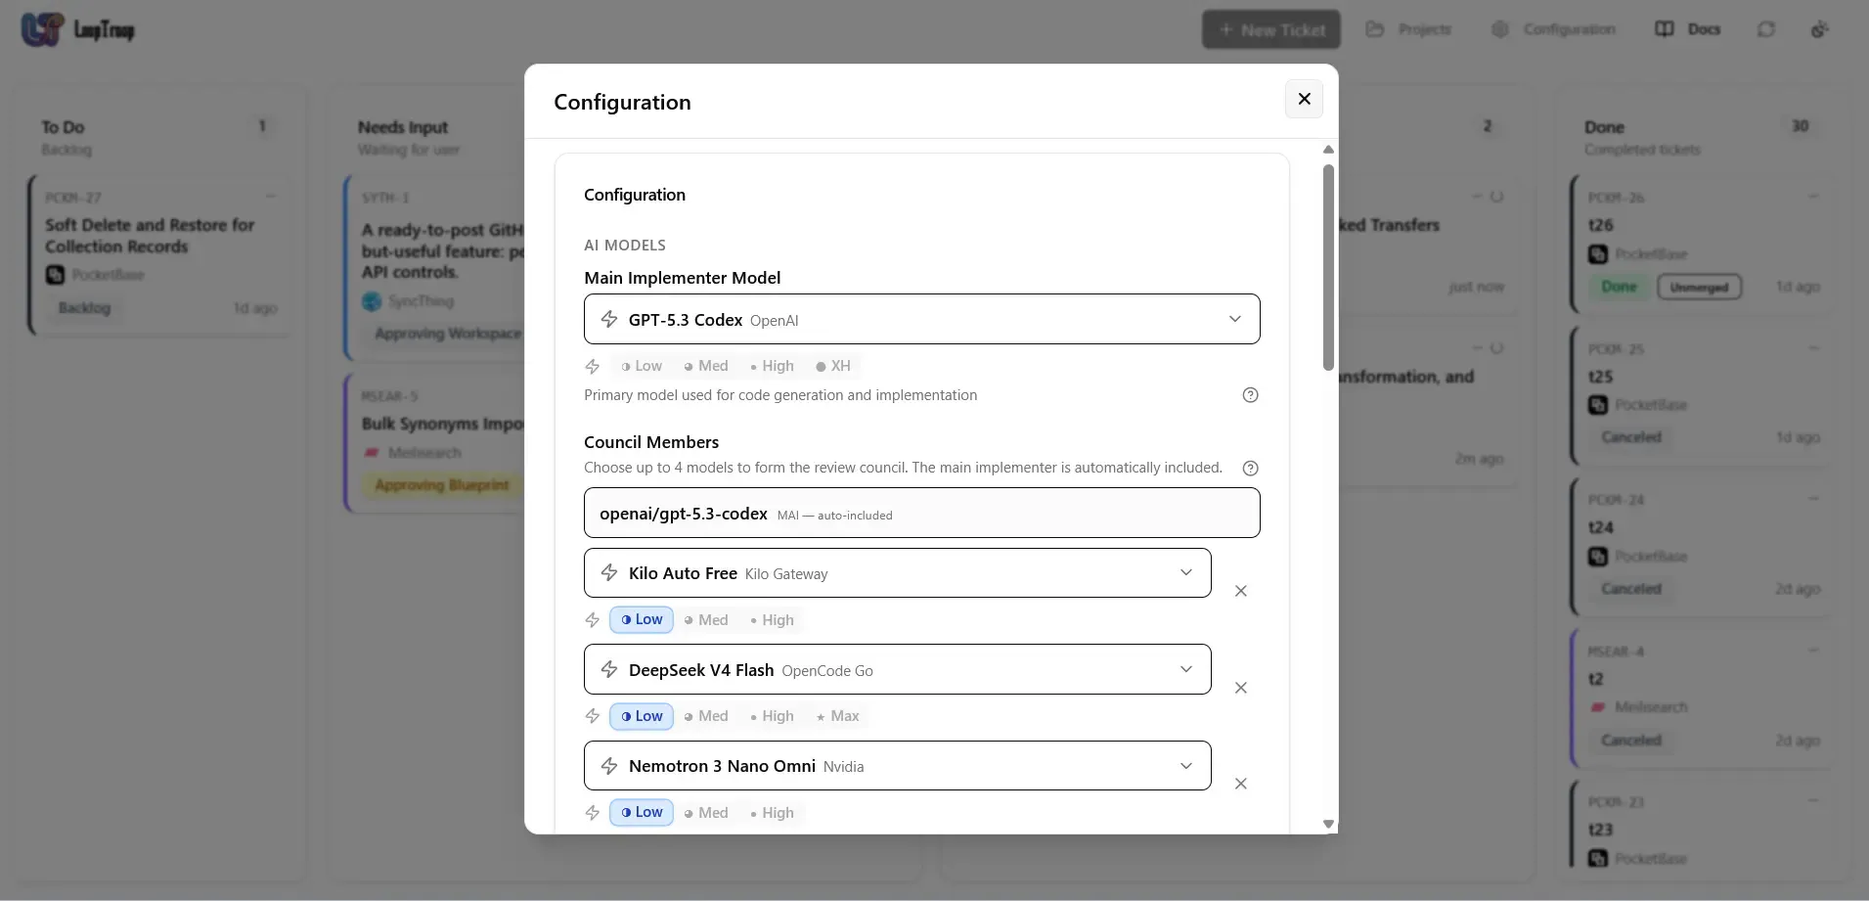Click the LoopTroop logo

(x=78, y=29)
